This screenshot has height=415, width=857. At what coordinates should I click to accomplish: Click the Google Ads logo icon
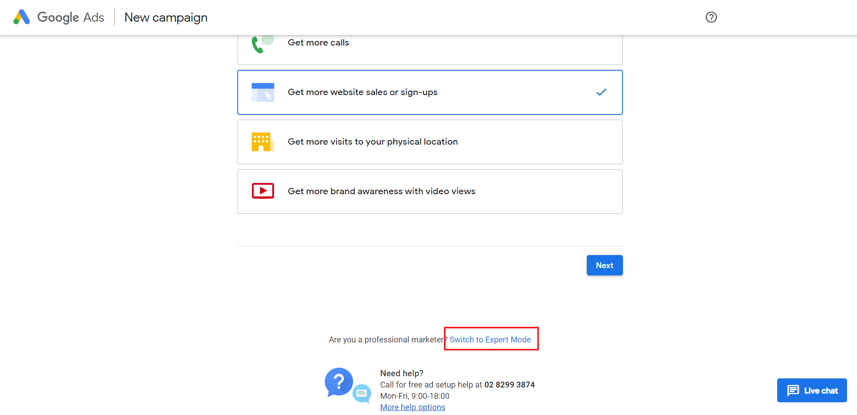(x=22, y=17)
